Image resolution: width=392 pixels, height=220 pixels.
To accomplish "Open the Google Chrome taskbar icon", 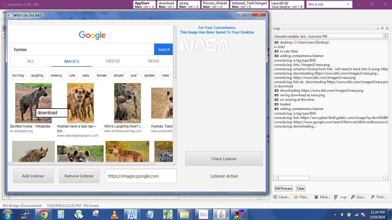I will (43, 214).
